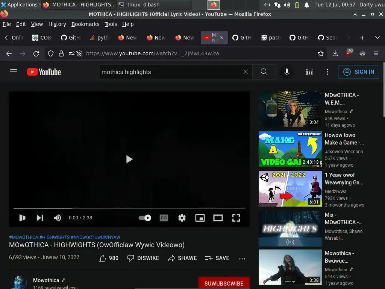Switch to the past tab
385x289 pixels.
(271, 38)
